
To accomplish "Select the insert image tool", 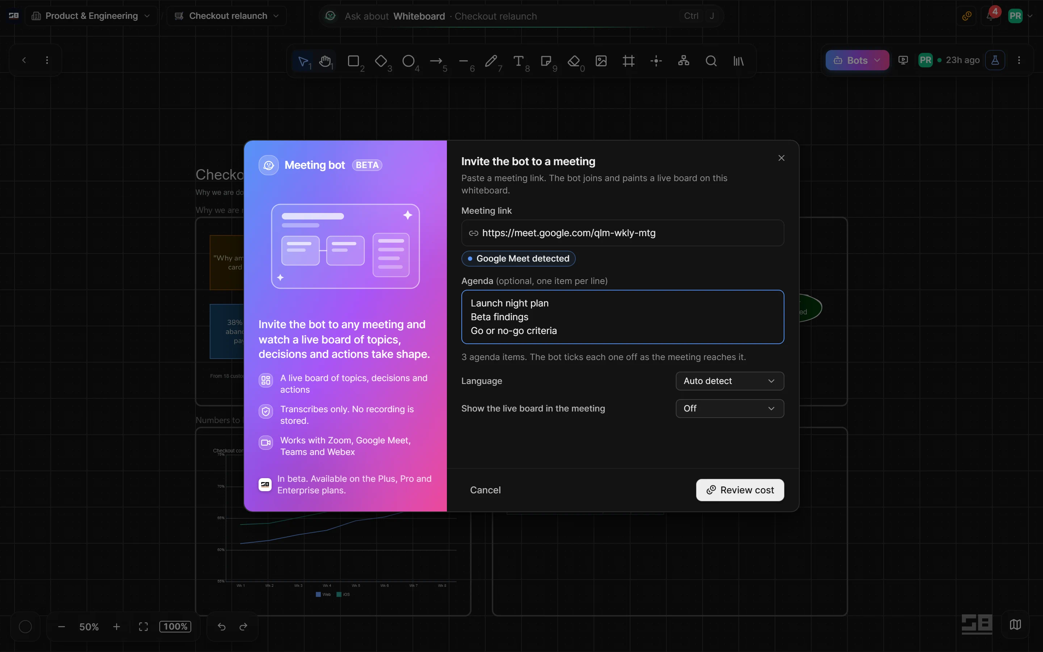I will click(x=601, y=61).
